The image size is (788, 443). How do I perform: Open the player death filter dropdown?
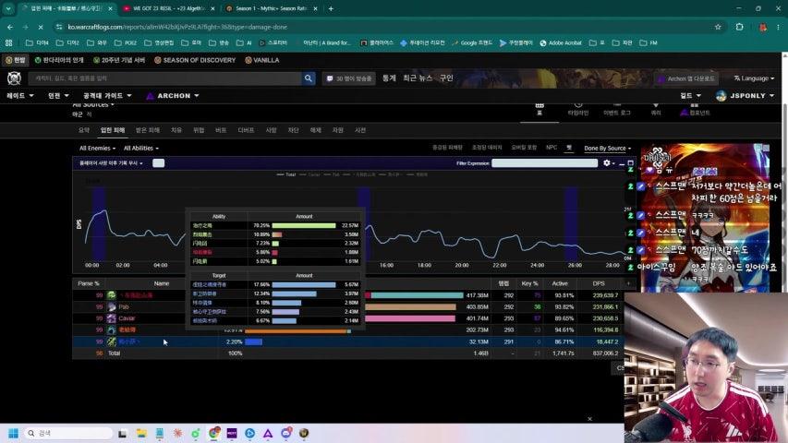coord(111,163)
